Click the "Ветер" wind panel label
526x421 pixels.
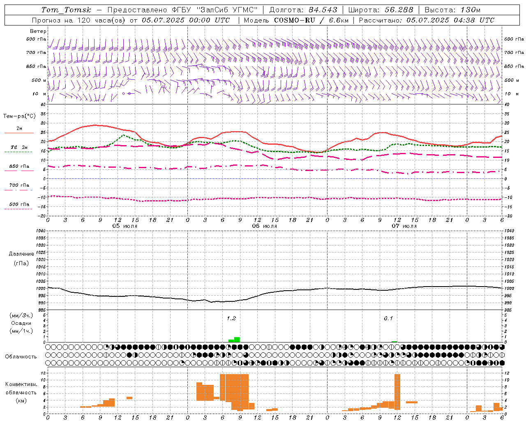38,31
